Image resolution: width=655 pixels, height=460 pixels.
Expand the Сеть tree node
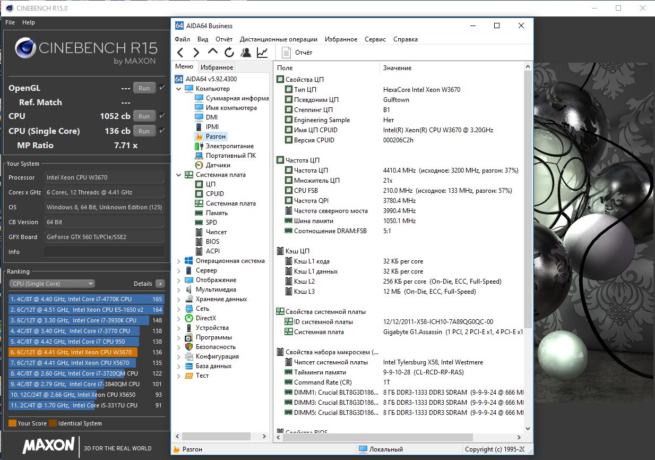tap(179, 309)
